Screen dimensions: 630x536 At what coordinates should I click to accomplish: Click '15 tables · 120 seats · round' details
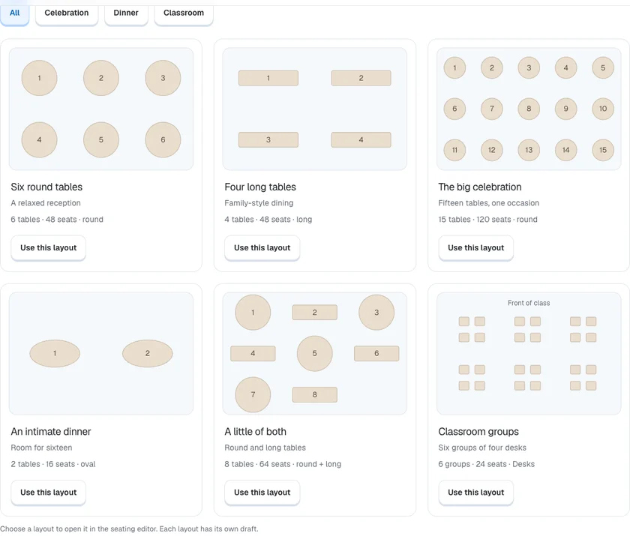tap(487, 220)
